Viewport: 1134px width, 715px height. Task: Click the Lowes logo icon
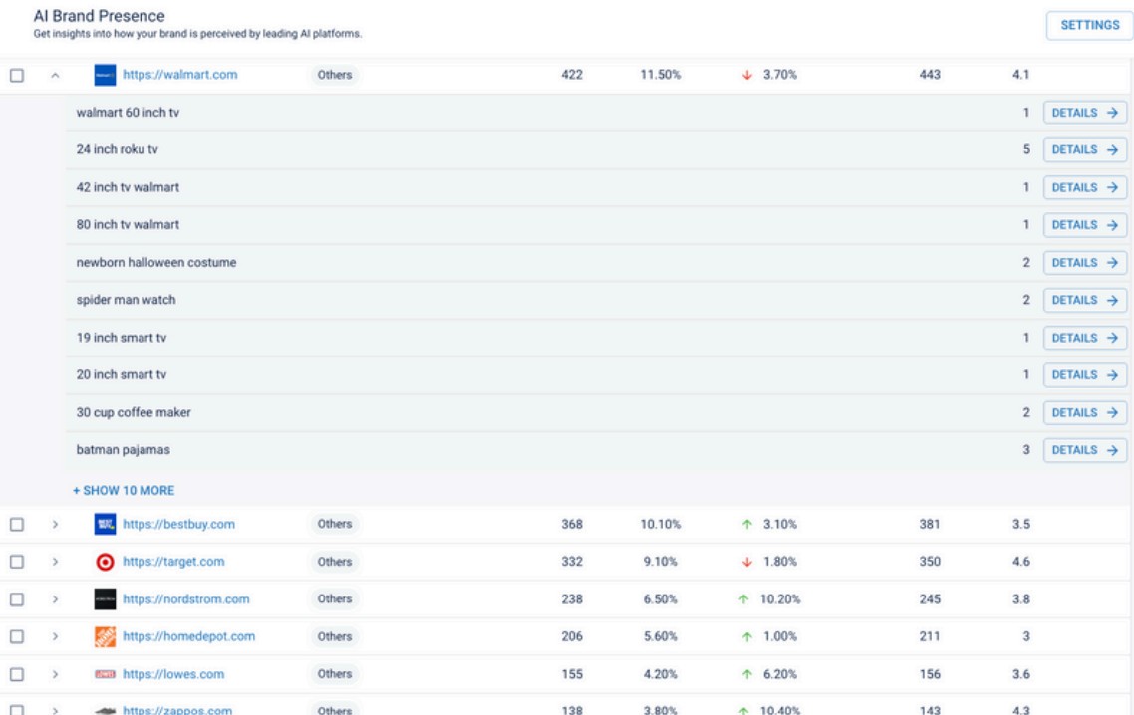tap(105, 674)
